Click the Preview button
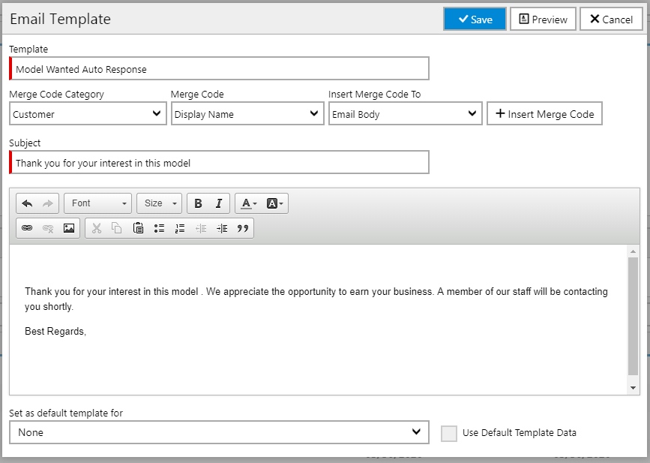The height and width of the screenshot is (463, 650). [x=543, y=19]
